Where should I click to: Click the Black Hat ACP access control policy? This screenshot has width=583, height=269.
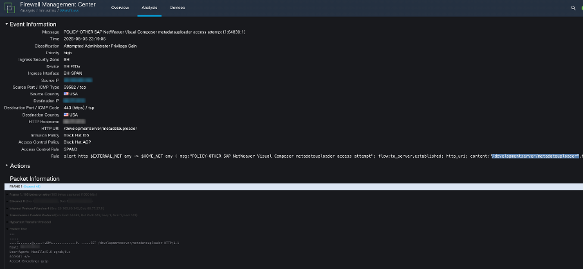(79, 142)
